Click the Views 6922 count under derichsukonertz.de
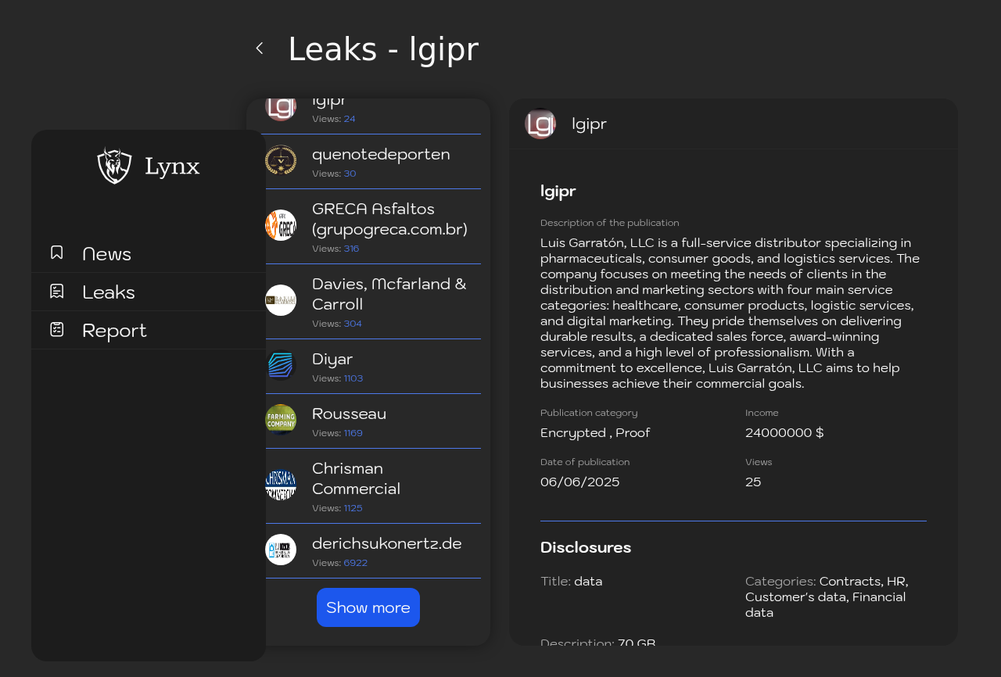 [339, 563]
